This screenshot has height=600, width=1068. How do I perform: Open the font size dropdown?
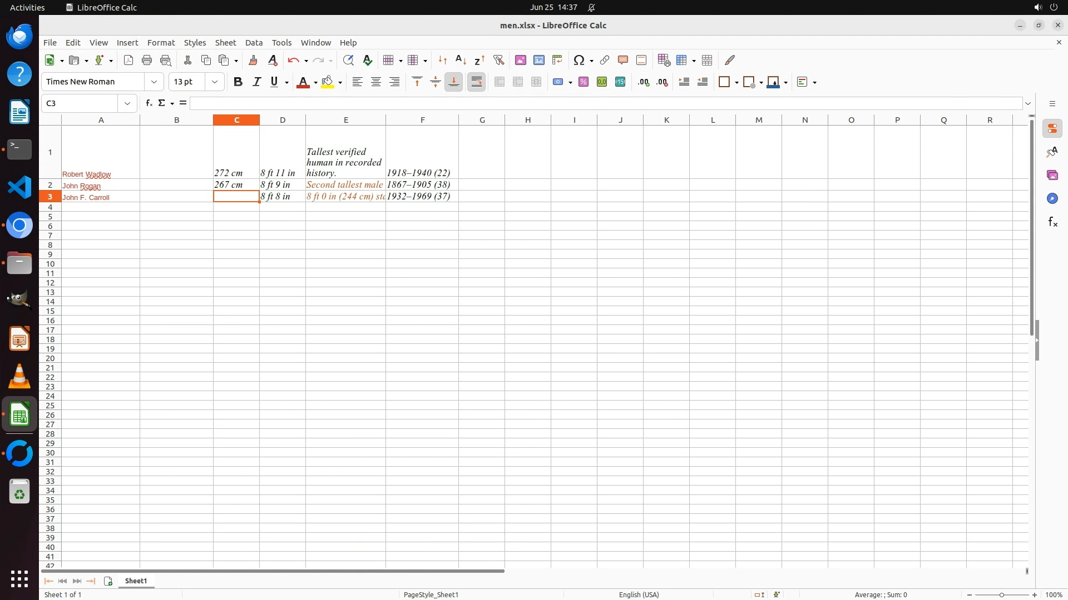[214, 82]
